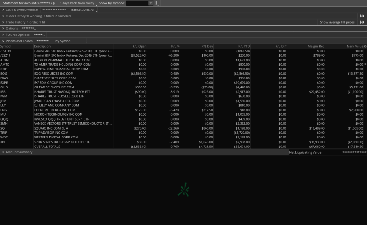Viewport: 367px width, 225px height.
Task: Sort by the P/L Day column header
Action: click(x=207, y=46)
